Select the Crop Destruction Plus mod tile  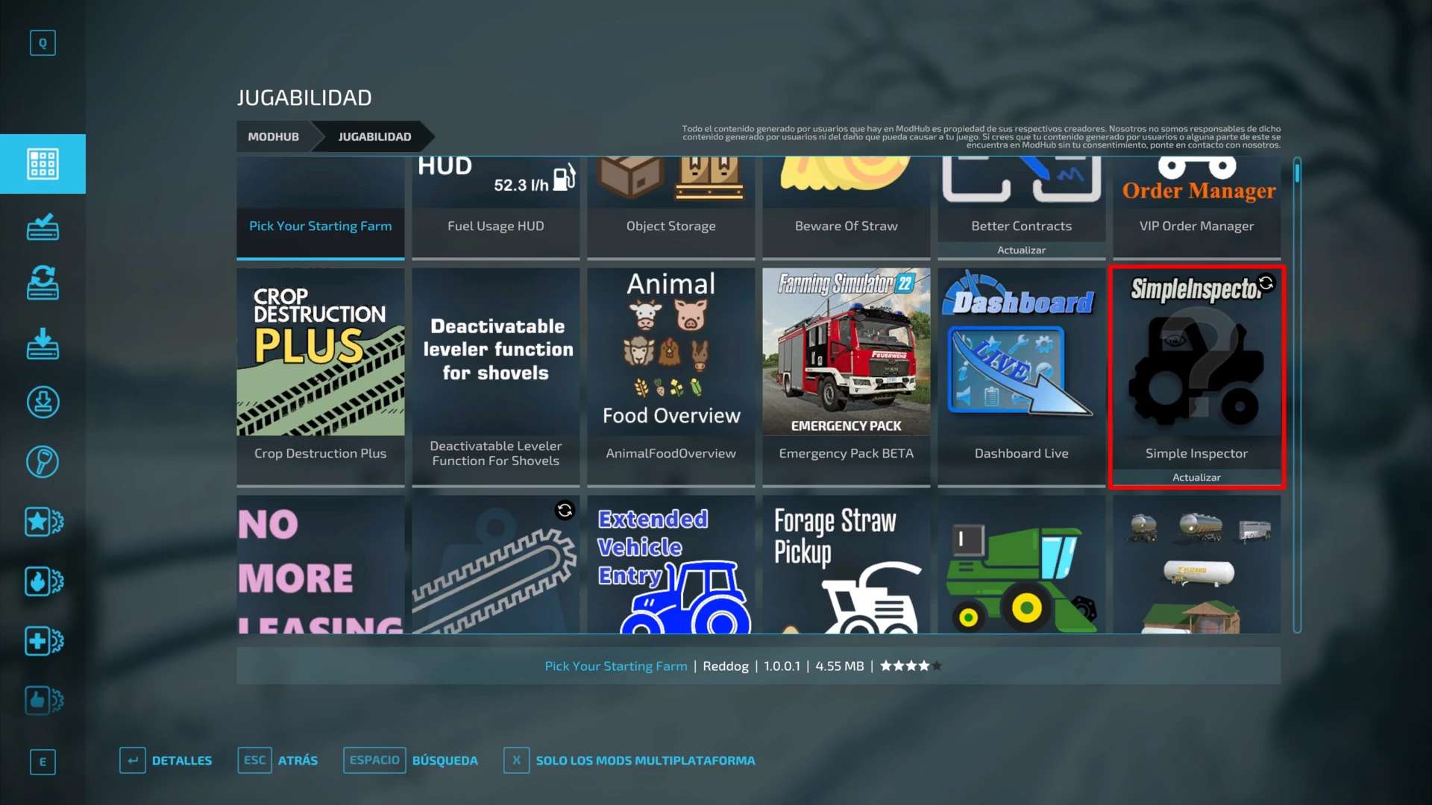(x=320, y=376)
